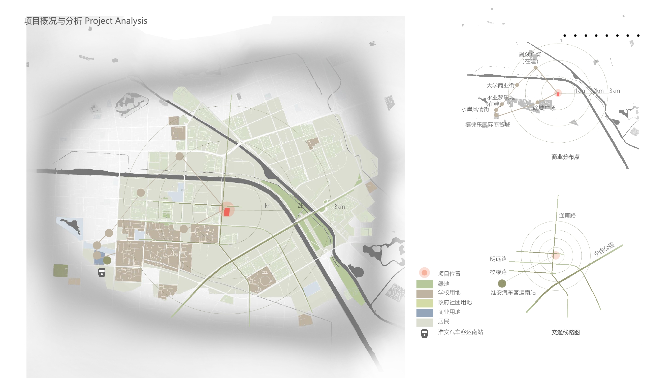Image resolution: width=672 pixels, height=378 pixels.
Task: Click the 交通线路图 caption
Action: [x=565, y=332]
